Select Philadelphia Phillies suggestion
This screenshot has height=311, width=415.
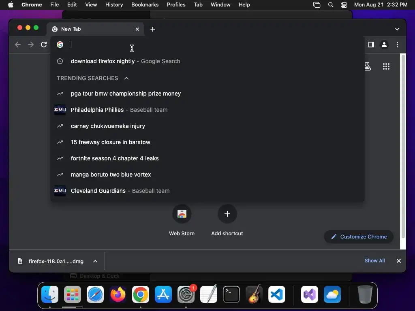pos(207,110)
